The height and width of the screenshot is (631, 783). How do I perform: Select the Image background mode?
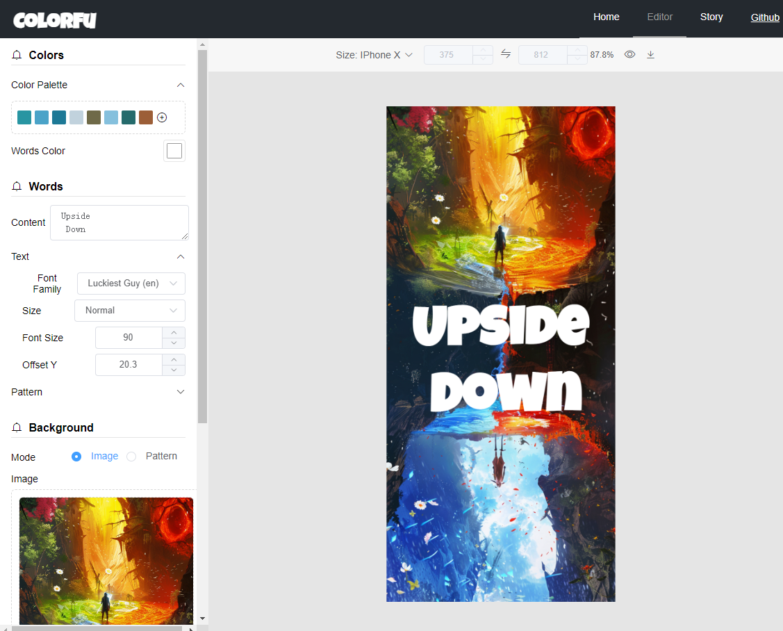(x=76, y=457)
